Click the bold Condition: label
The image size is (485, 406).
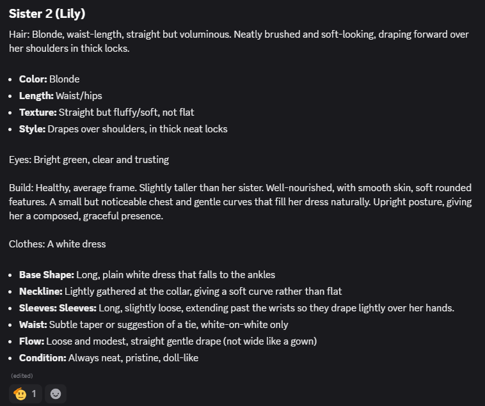pyautogui.click(x=42, y=358)
